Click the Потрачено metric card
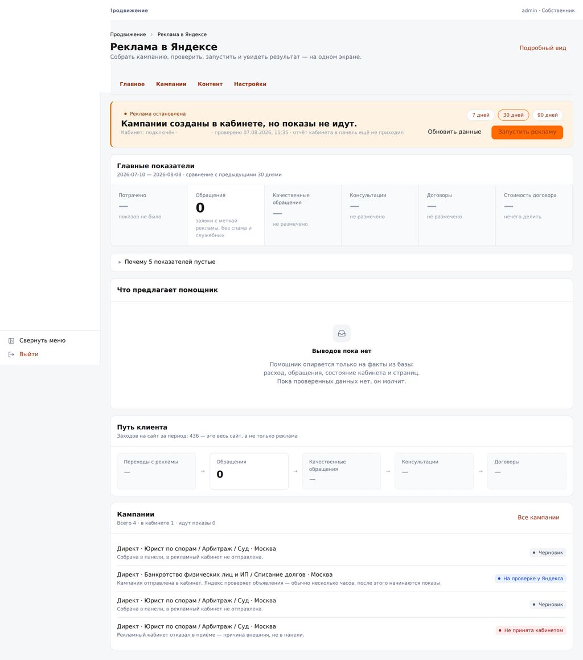This screenshot has height=660, width=583. (x=149, y=215)
